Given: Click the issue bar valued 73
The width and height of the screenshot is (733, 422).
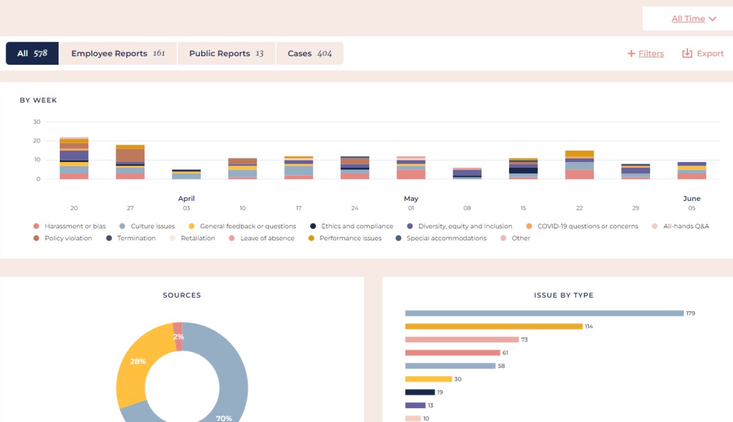Looking at the screenshot, I should pyautogui.click(x=462, y=340).
